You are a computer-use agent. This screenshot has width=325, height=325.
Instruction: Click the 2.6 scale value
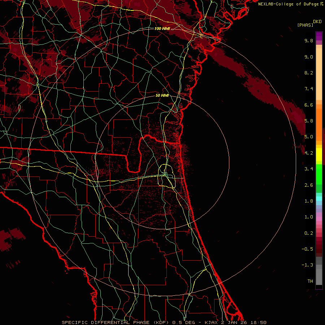(309, 185)
